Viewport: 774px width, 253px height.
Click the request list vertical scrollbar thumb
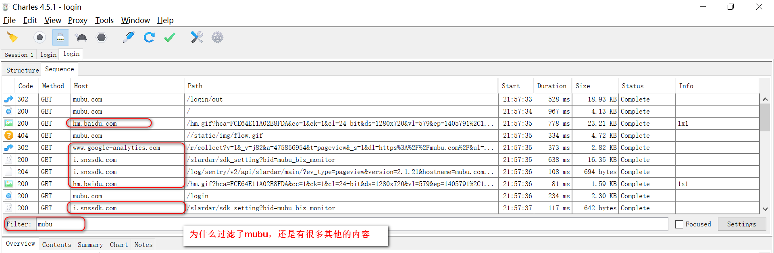pos(765,118)
